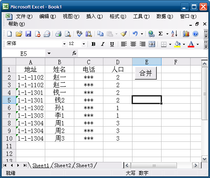This screenshot has width=210, height=178.
Task: Open the Name Box dropdown arrow
Action: coord(49,53)
